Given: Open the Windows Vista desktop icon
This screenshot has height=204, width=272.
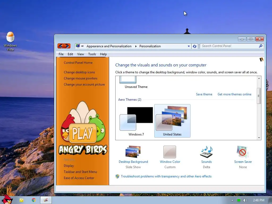Looking at the screenshot, I should 10,41.
